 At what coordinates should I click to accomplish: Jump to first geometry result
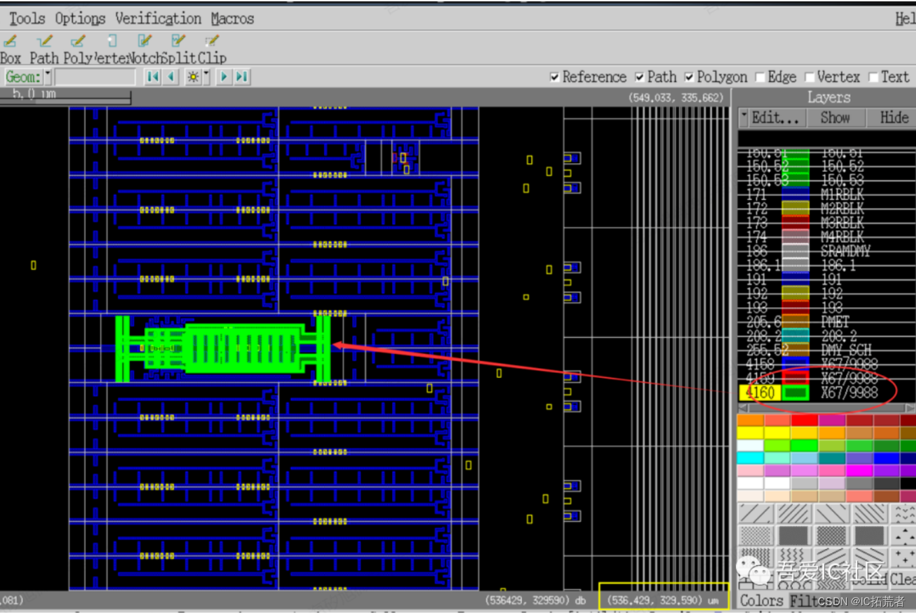click(x=153, y=76)
